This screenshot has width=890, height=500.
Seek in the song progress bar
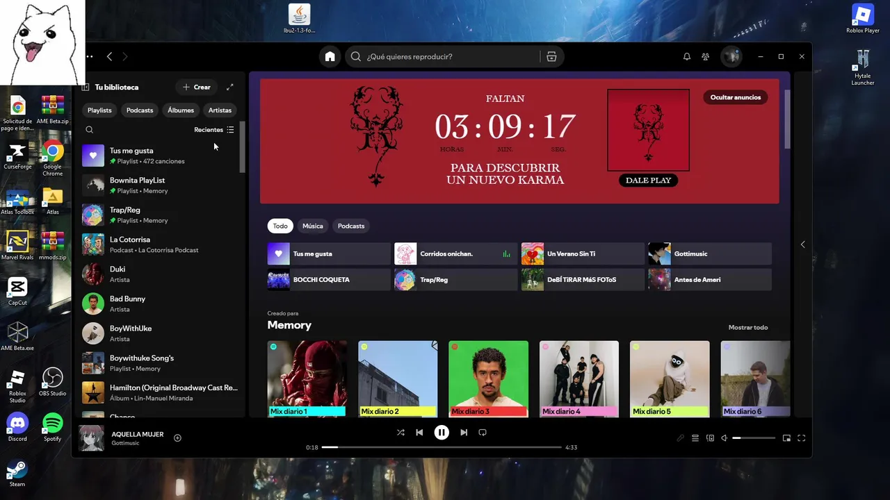tap(442, 447)
